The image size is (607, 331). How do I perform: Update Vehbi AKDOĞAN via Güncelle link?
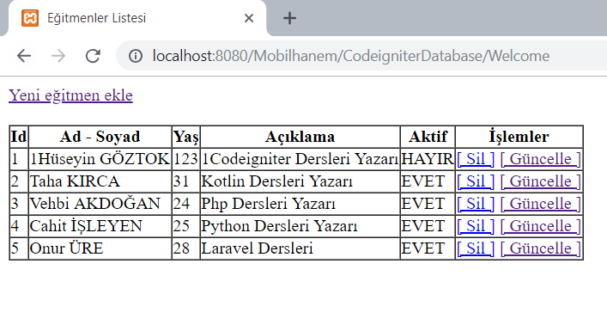pos(541,204)
